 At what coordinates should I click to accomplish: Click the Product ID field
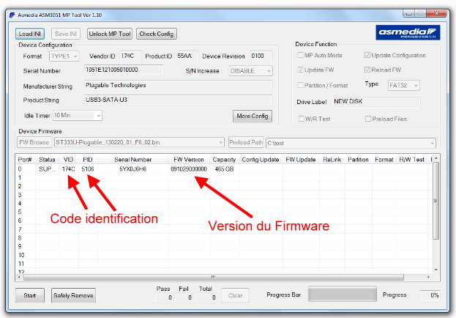point(187,56)
